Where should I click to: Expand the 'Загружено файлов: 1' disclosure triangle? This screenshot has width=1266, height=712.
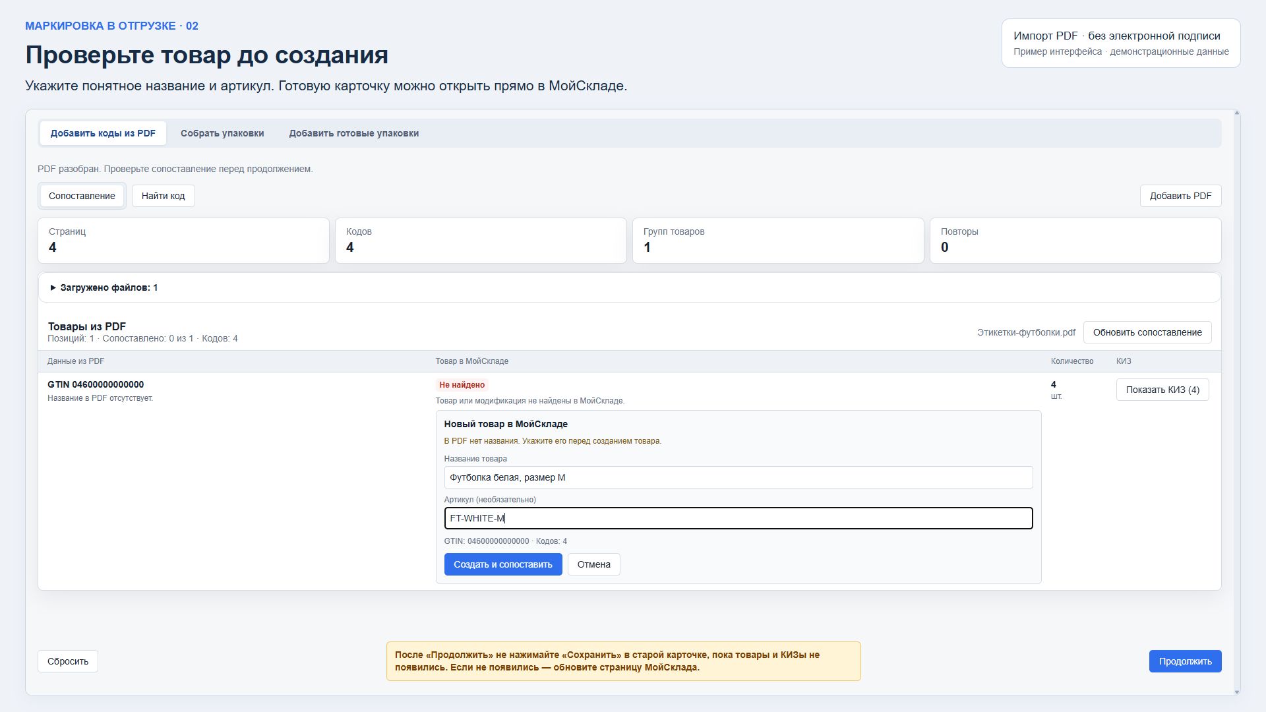(53, 287)
